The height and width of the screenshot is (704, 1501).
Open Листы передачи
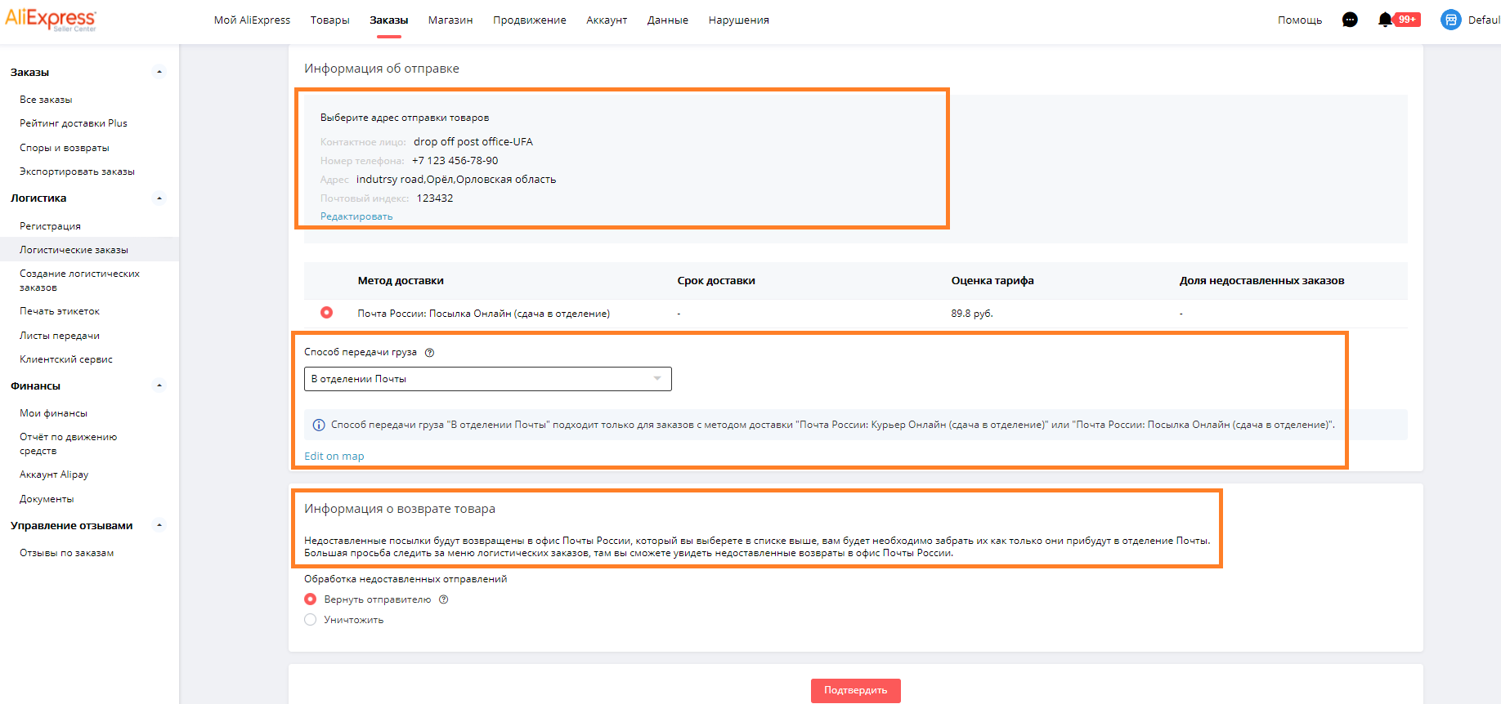tap(60, 336)
